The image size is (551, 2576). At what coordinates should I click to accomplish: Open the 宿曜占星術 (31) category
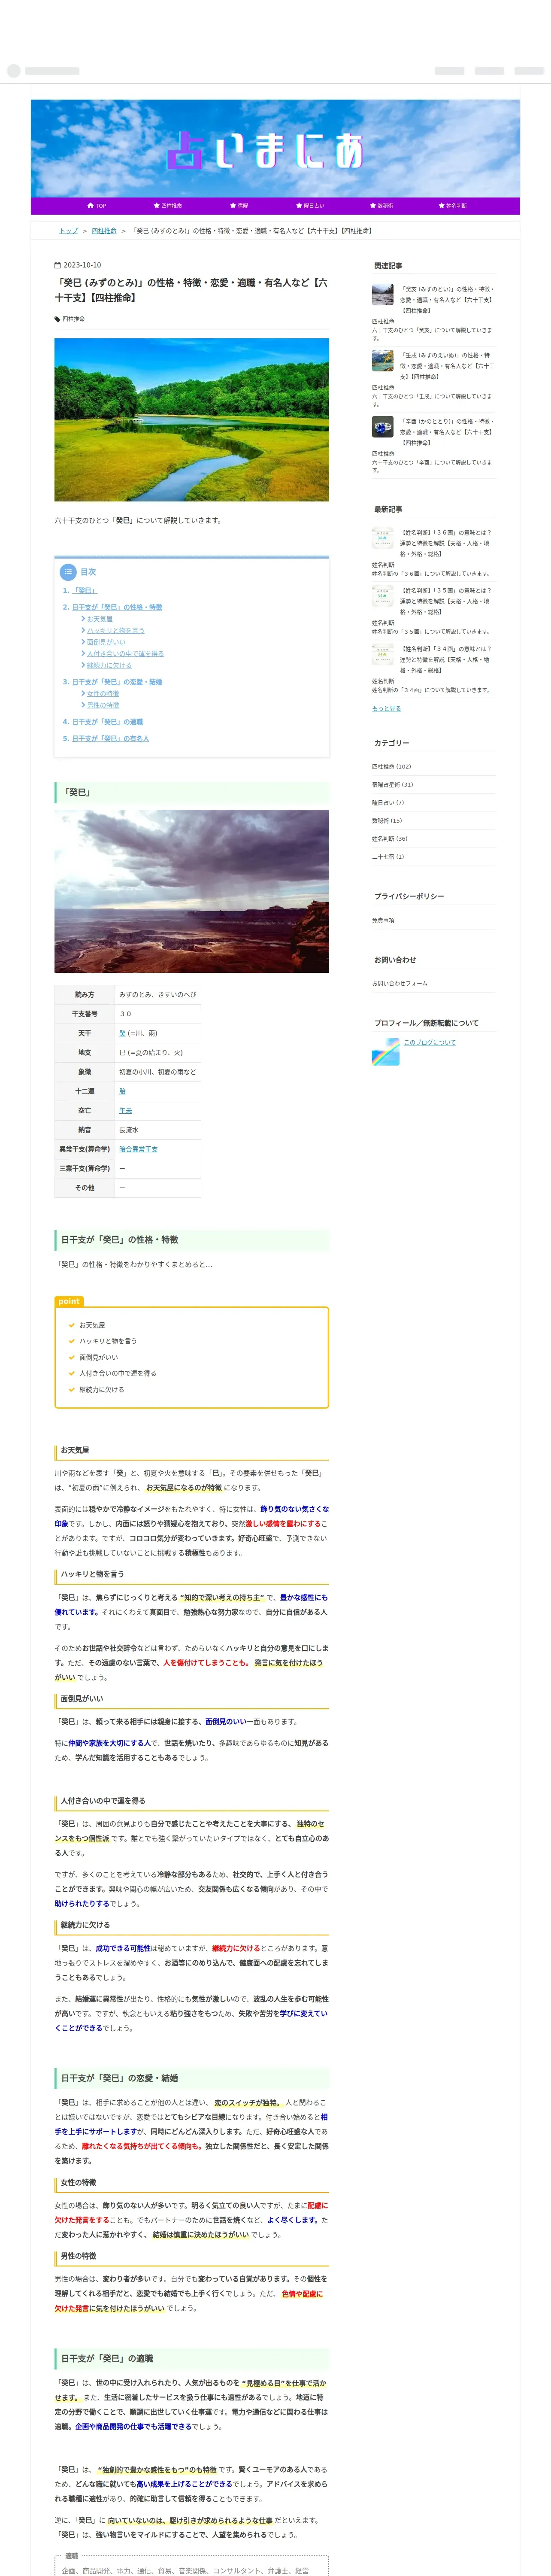tap(393, 785)
